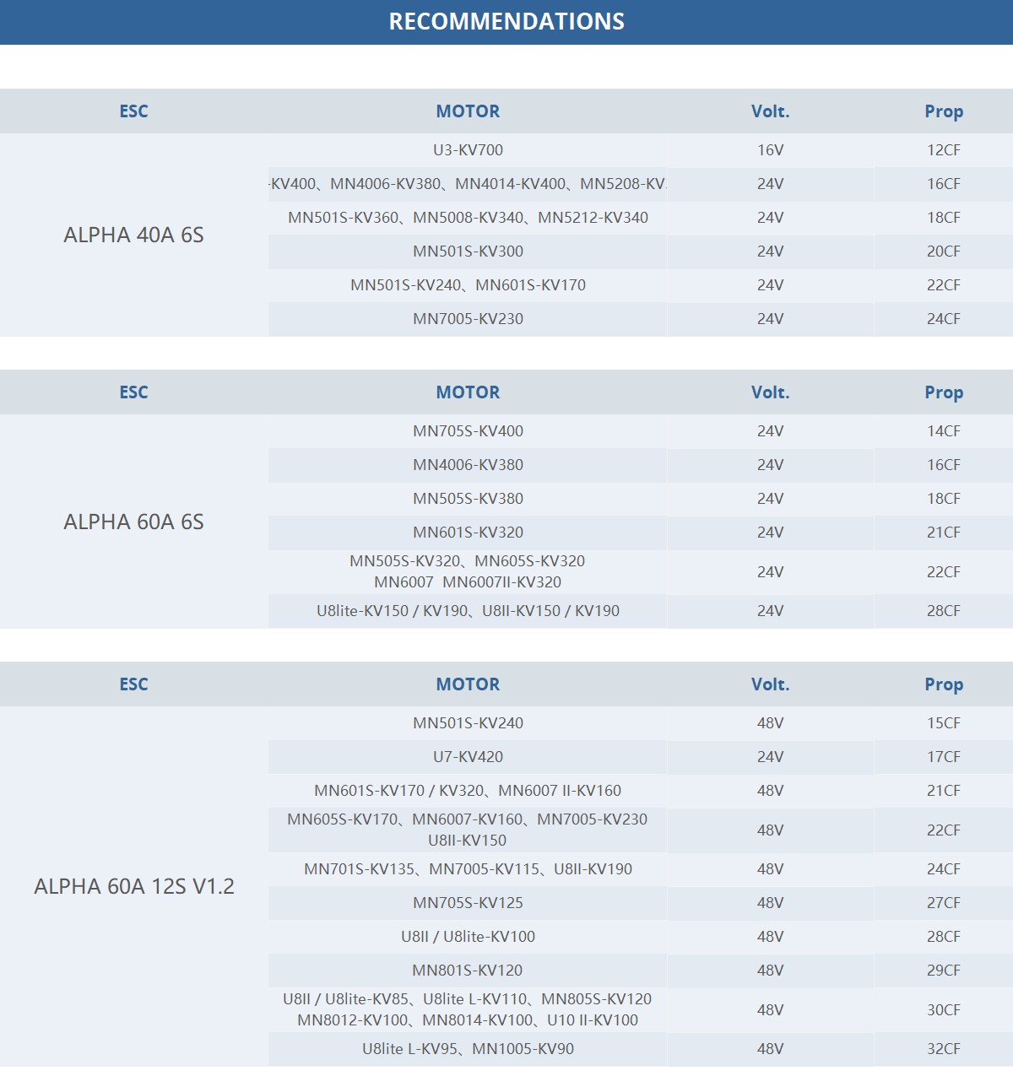
Task: Select the MN501S-KV240、MN601S-KV170 motor cell
Action: pos(468,285)
